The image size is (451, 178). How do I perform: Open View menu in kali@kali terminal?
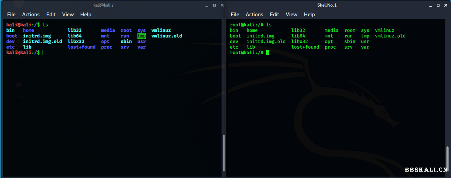(x=68, y=14)
